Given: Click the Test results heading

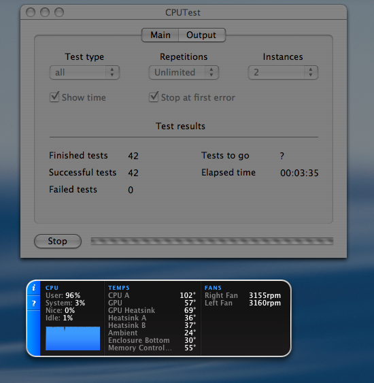Looking at the screenshot, I should click(x=180, y=126).
